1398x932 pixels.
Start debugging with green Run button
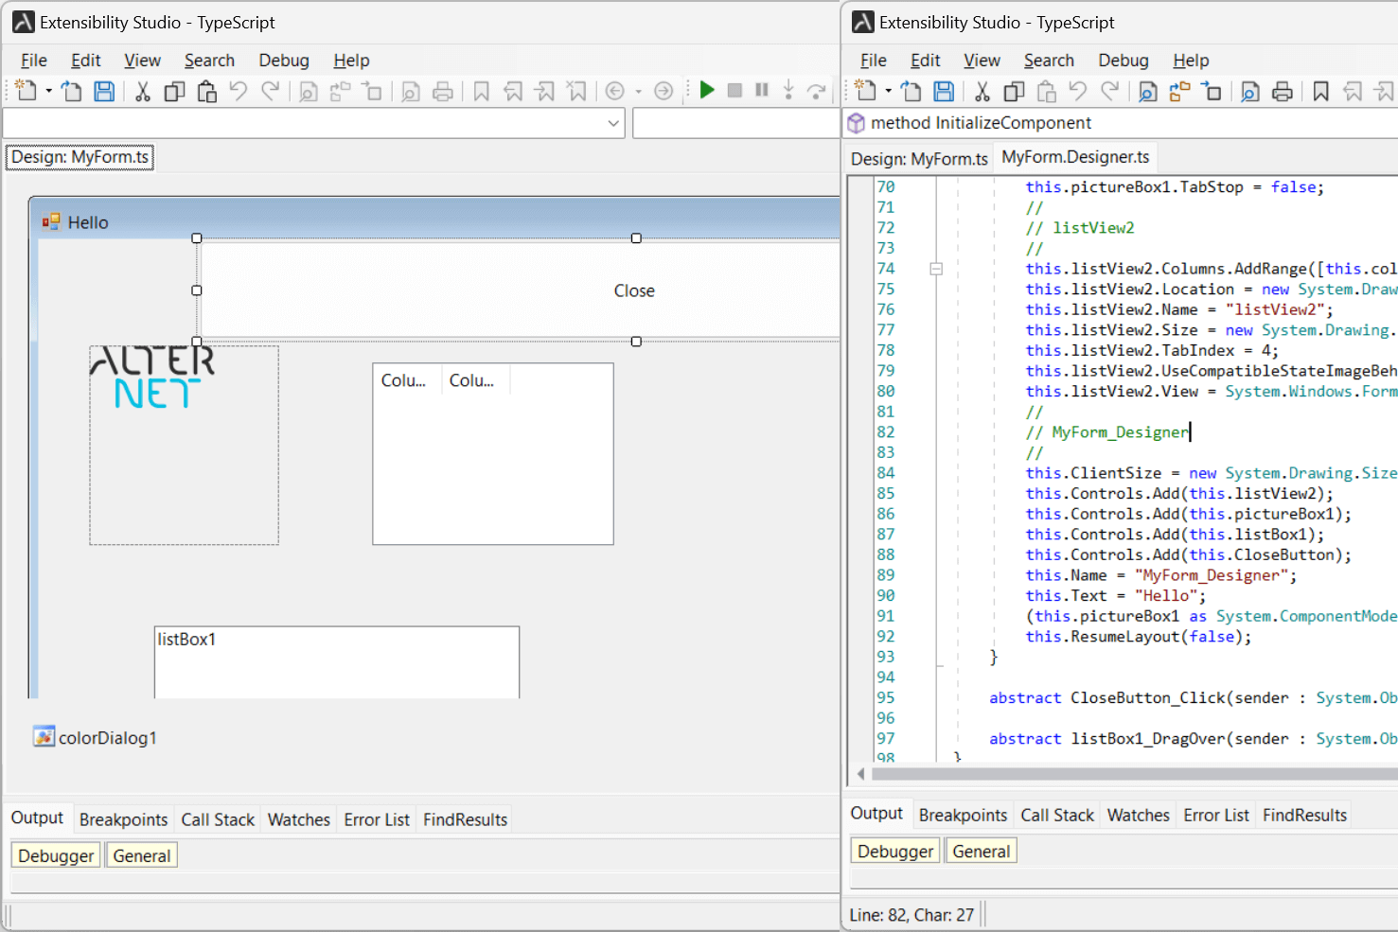[x=706, y=90]
